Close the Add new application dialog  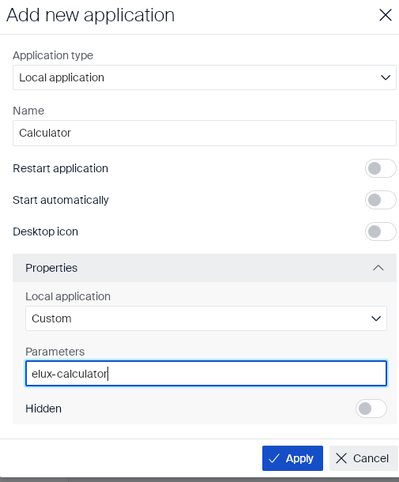click(385, 15)
